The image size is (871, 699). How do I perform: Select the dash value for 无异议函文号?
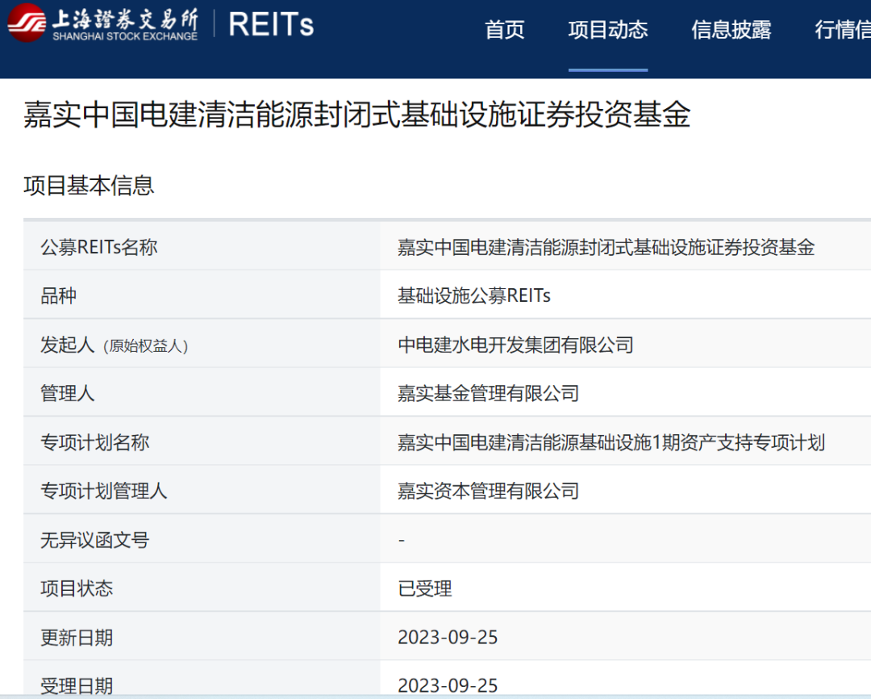(401, 540)
